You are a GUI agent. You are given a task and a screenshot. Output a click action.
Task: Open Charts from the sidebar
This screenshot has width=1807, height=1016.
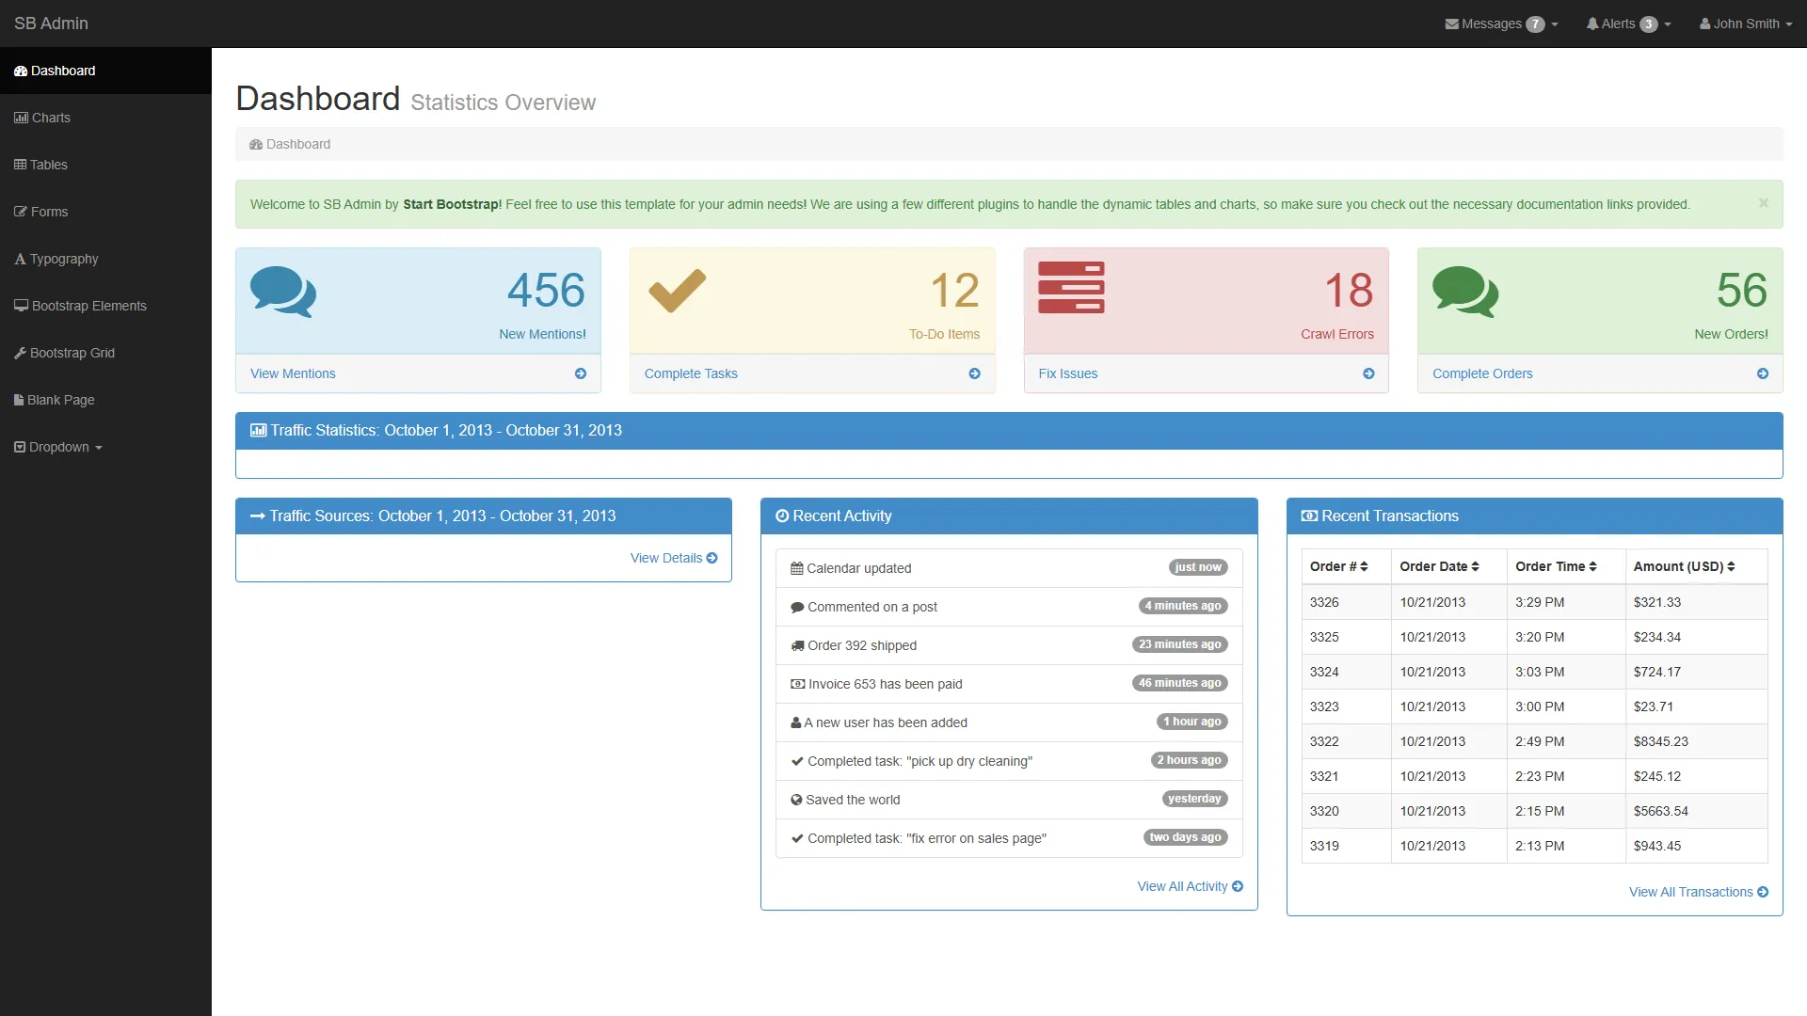click(105, 118)
